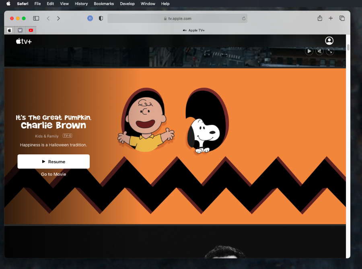The width and height of the screenshot is (362, 269).
Task: Resume It's The Great Pumpkin, Charlie Brown
Action: pyautogui.click(x=53, y=162)
